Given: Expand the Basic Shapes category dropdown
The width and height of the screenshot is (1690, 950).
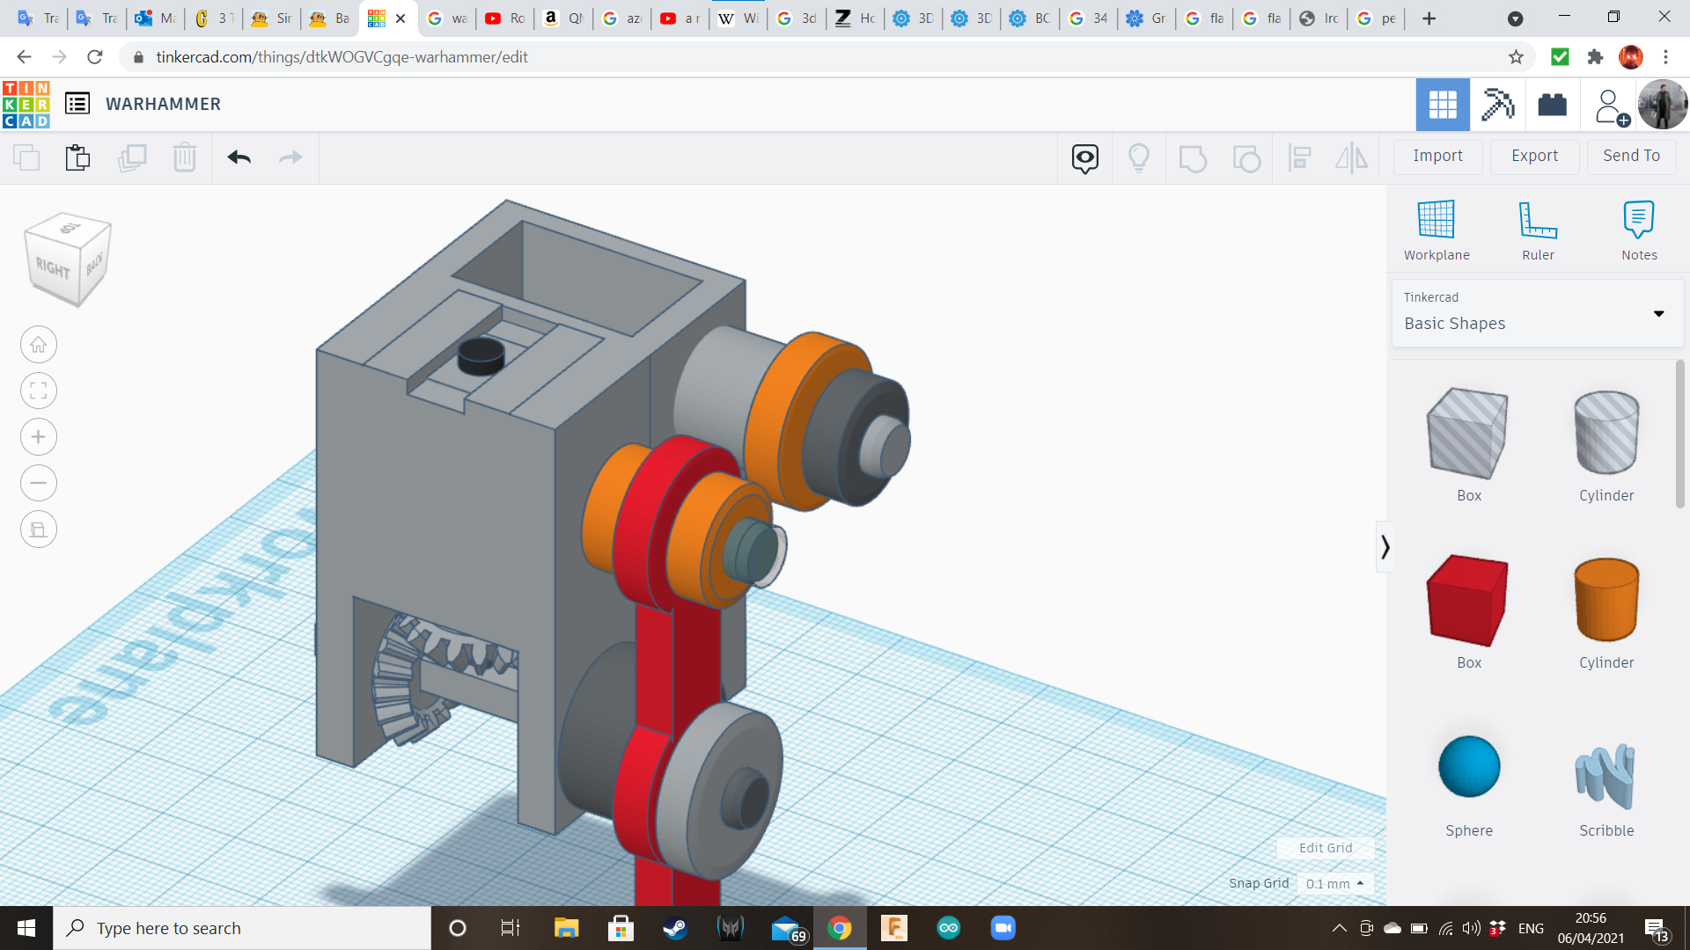Looking at the screenshot, I should [1660, 313].
